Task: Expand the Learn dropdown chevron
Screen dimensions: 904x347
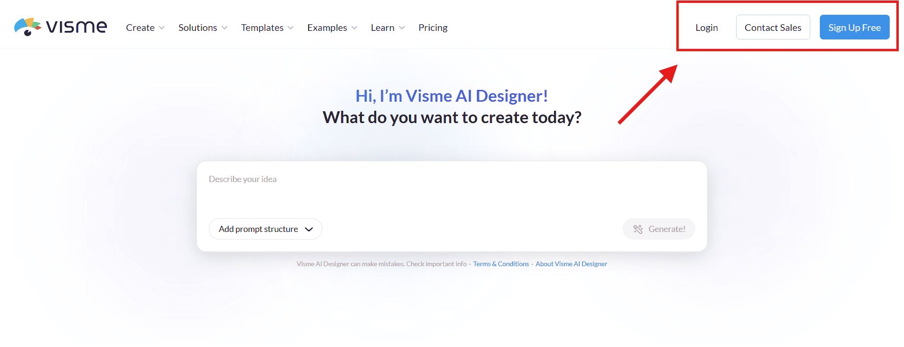Action: pos(402,28)
